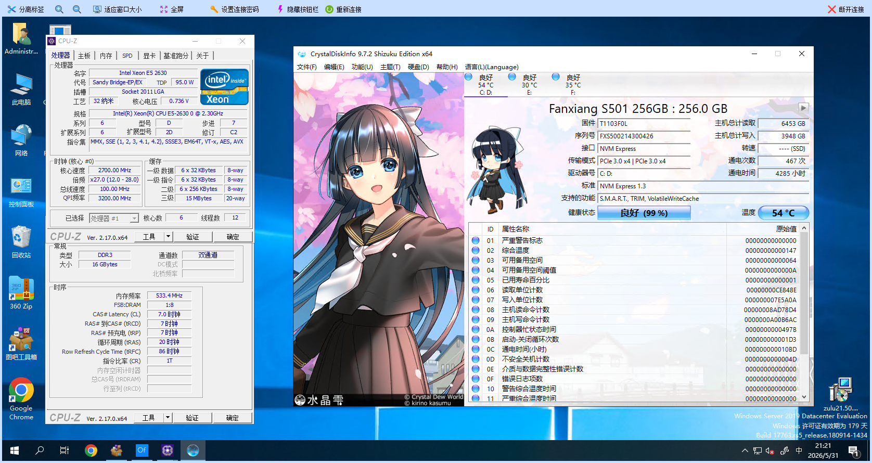Open the 功能(U) menu
This screenshot has width=872, height=463.
click(362, 67)
